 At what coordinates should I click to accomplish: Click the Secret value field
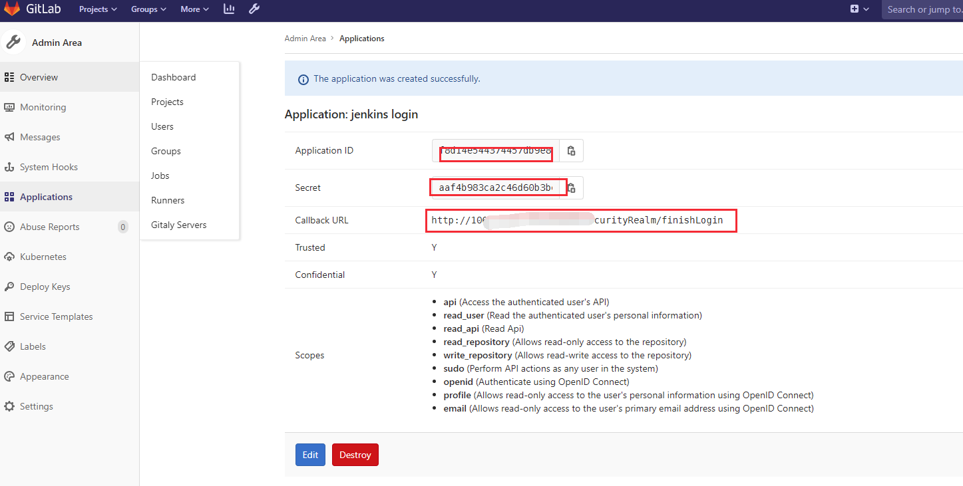tap(496, 188)
